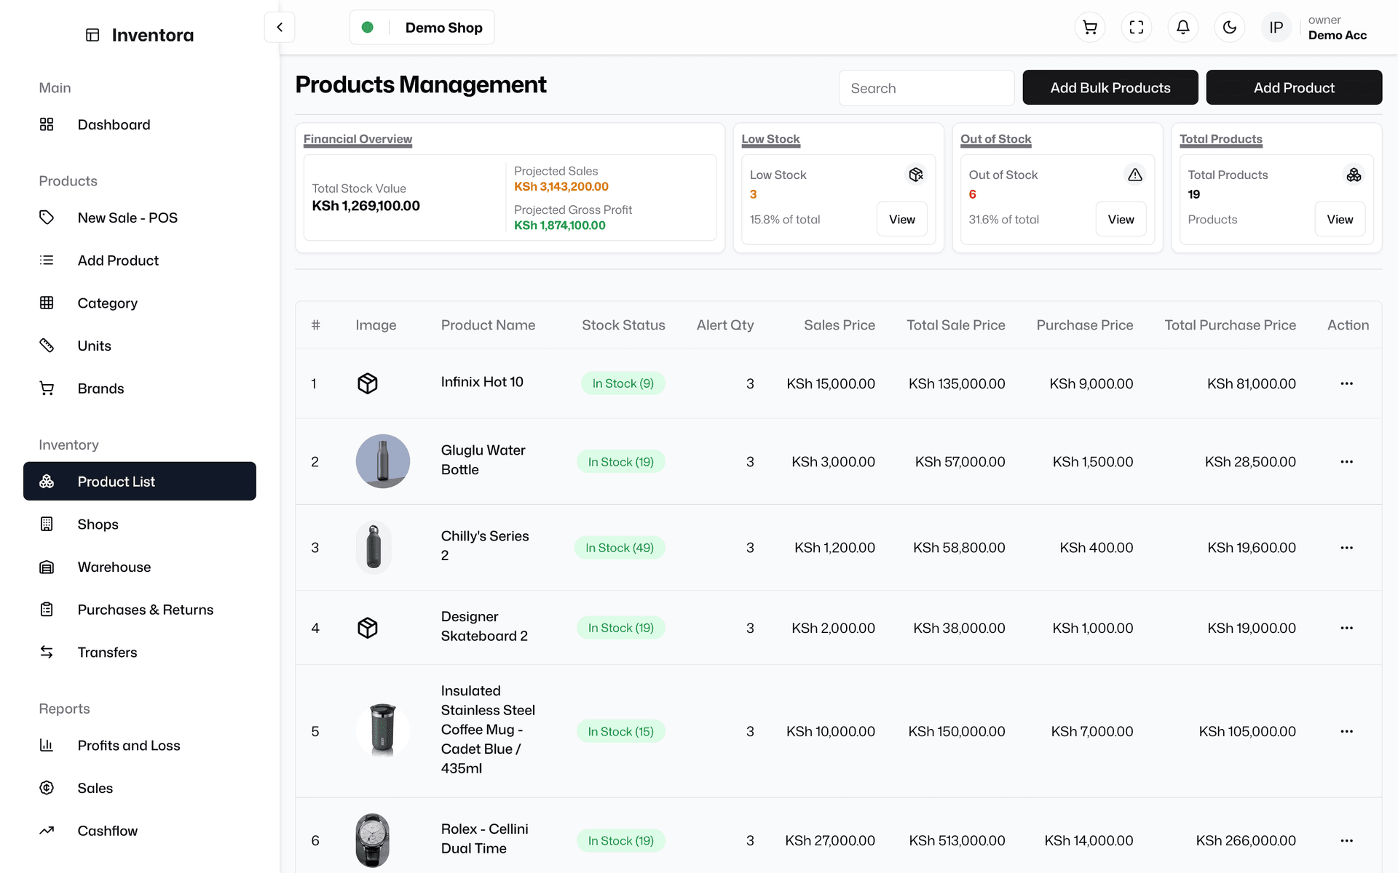Open action menu for Gluglu Water Bottle
1398x873 pixels.
[x=1347, y=462]
